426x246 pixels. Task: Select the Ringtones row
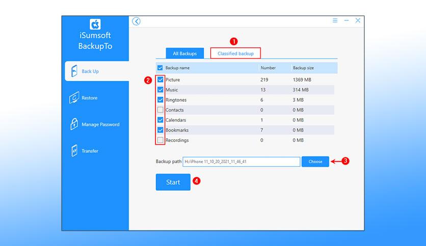[x=245, y=100]
